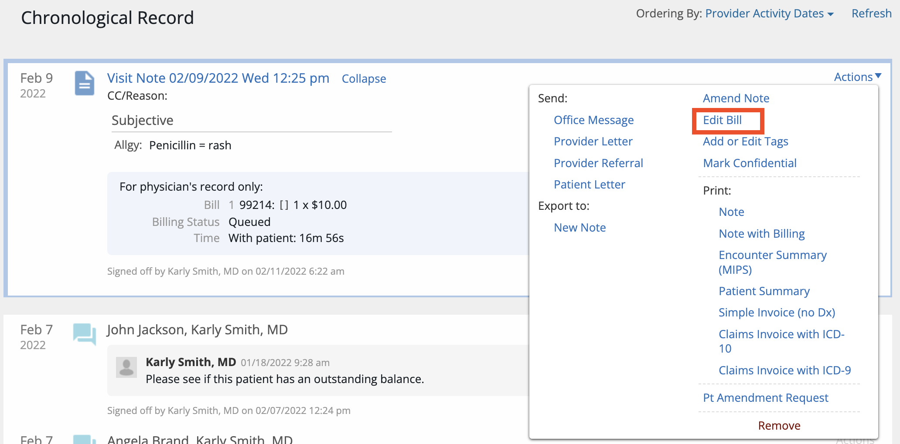Click Karly Smith's avatar silhouette icon

126,367
